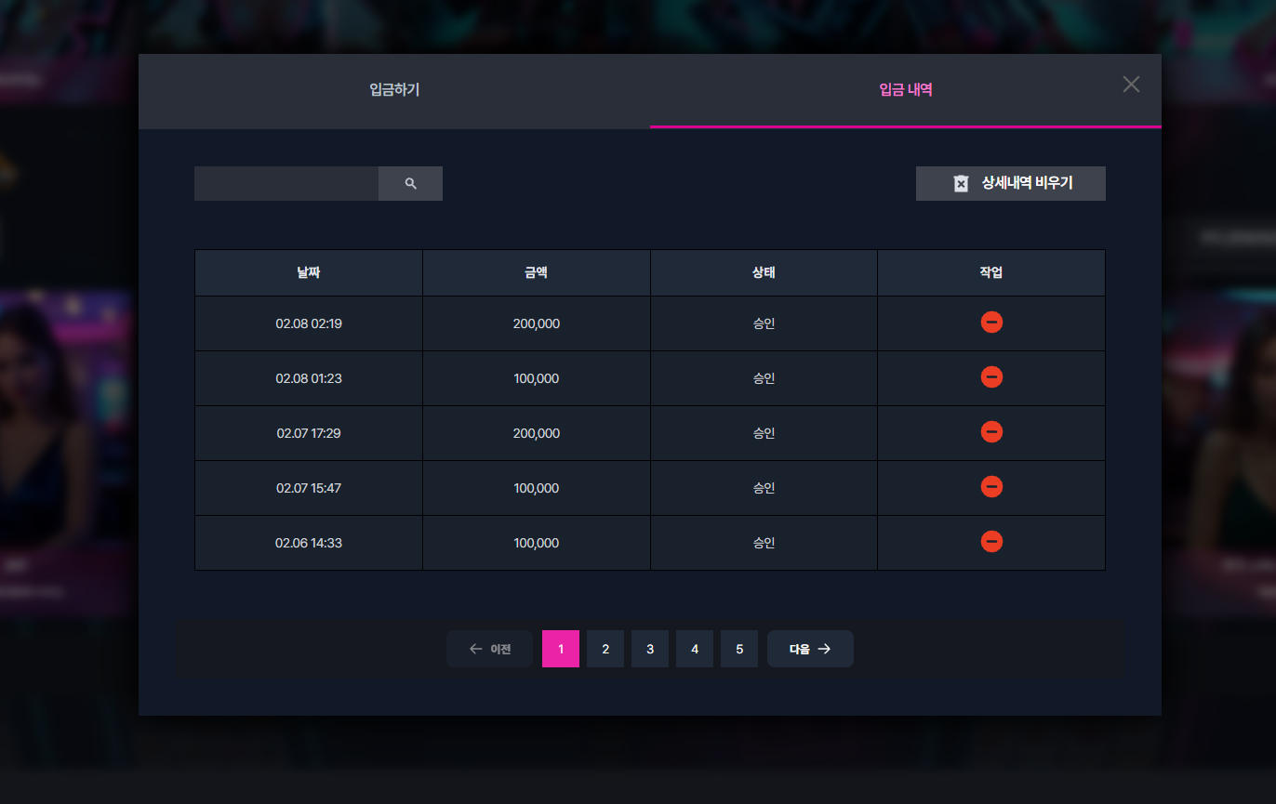Open page 2 of deposit history
Screen dimensions: 1276x804
coord(605,649)
